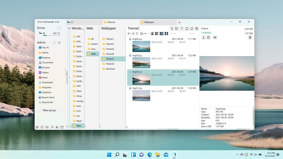Viewport: 283px width, 159px height.
Task: Select the Cut icon for the selected file
Action: pyautogui.click(x=203, y=37)
